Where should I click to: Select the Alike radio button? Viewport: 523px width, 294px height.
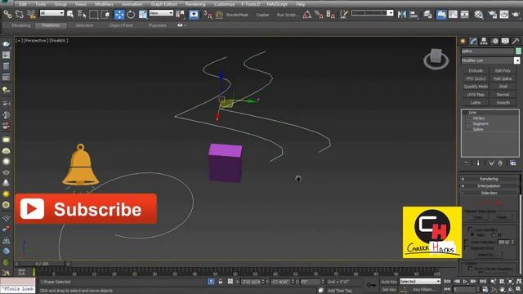tap(472, 235)
